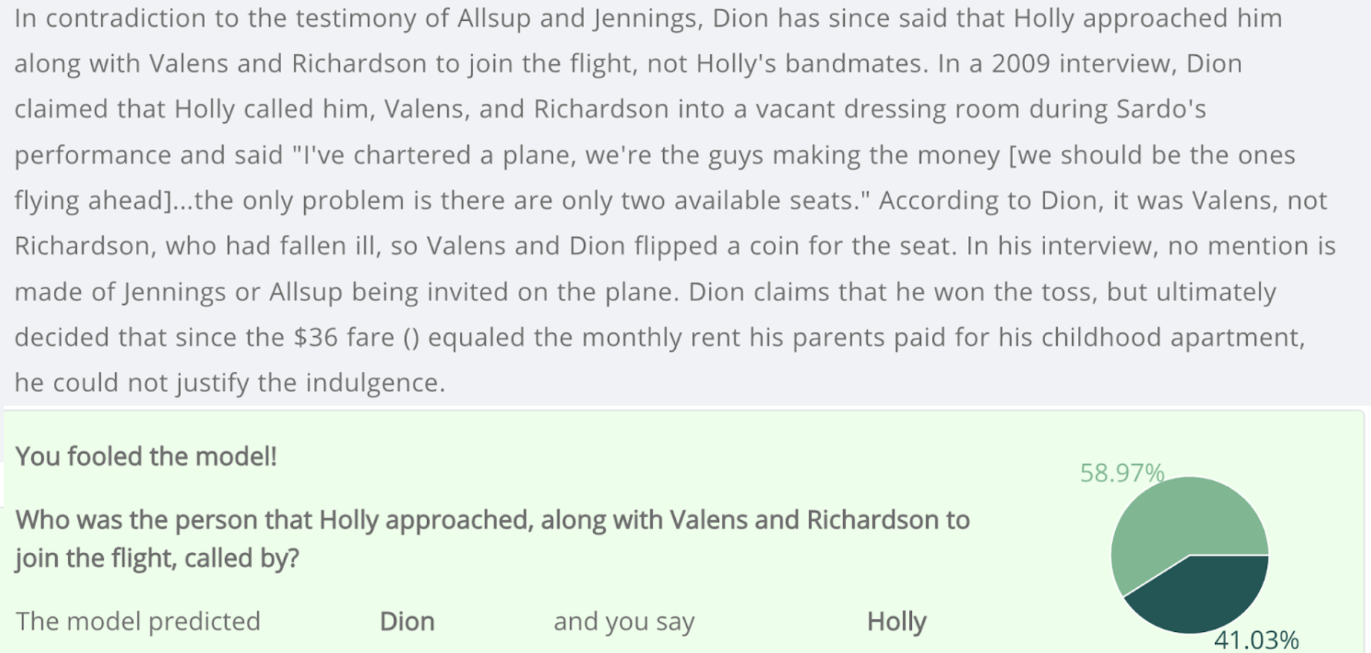The width and height of the screenshot is (1371, 653).
Task: Click your answer "Holly" in results
Action: click(896, 622)
